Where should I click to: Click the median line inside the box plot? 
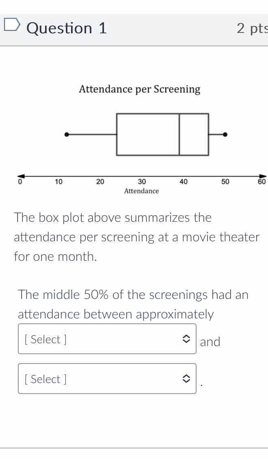179,134
